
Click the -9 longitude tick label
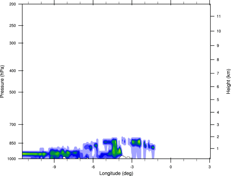(54, 166)
